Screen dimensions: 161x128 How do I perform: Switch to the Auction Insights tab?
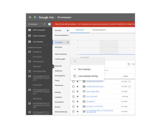coord(99,30)
